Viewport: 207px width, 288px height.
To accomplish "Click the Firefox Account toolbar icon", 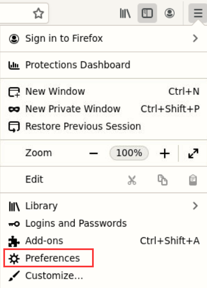I will click(x=170, y=13).
